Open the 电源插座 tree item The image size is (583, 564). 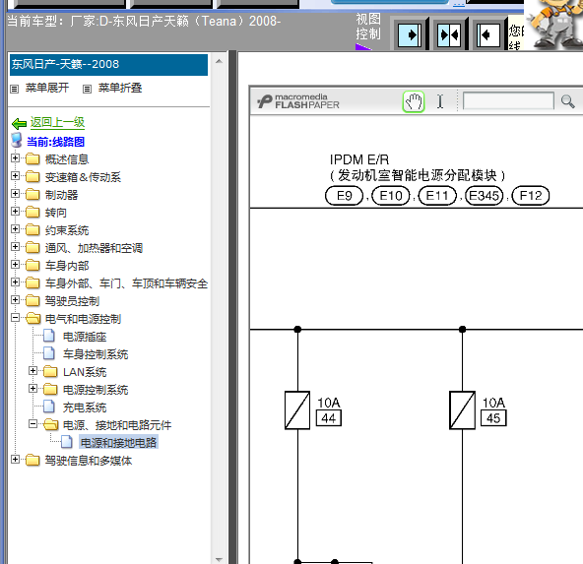[85, 337]
